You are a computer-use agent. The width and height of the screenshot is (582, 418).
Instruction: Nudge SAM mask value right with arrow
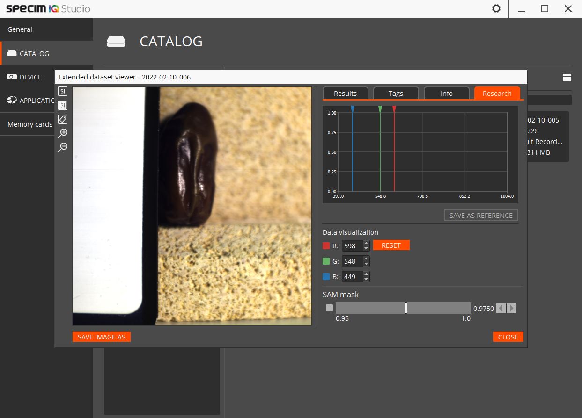point(511,308)
